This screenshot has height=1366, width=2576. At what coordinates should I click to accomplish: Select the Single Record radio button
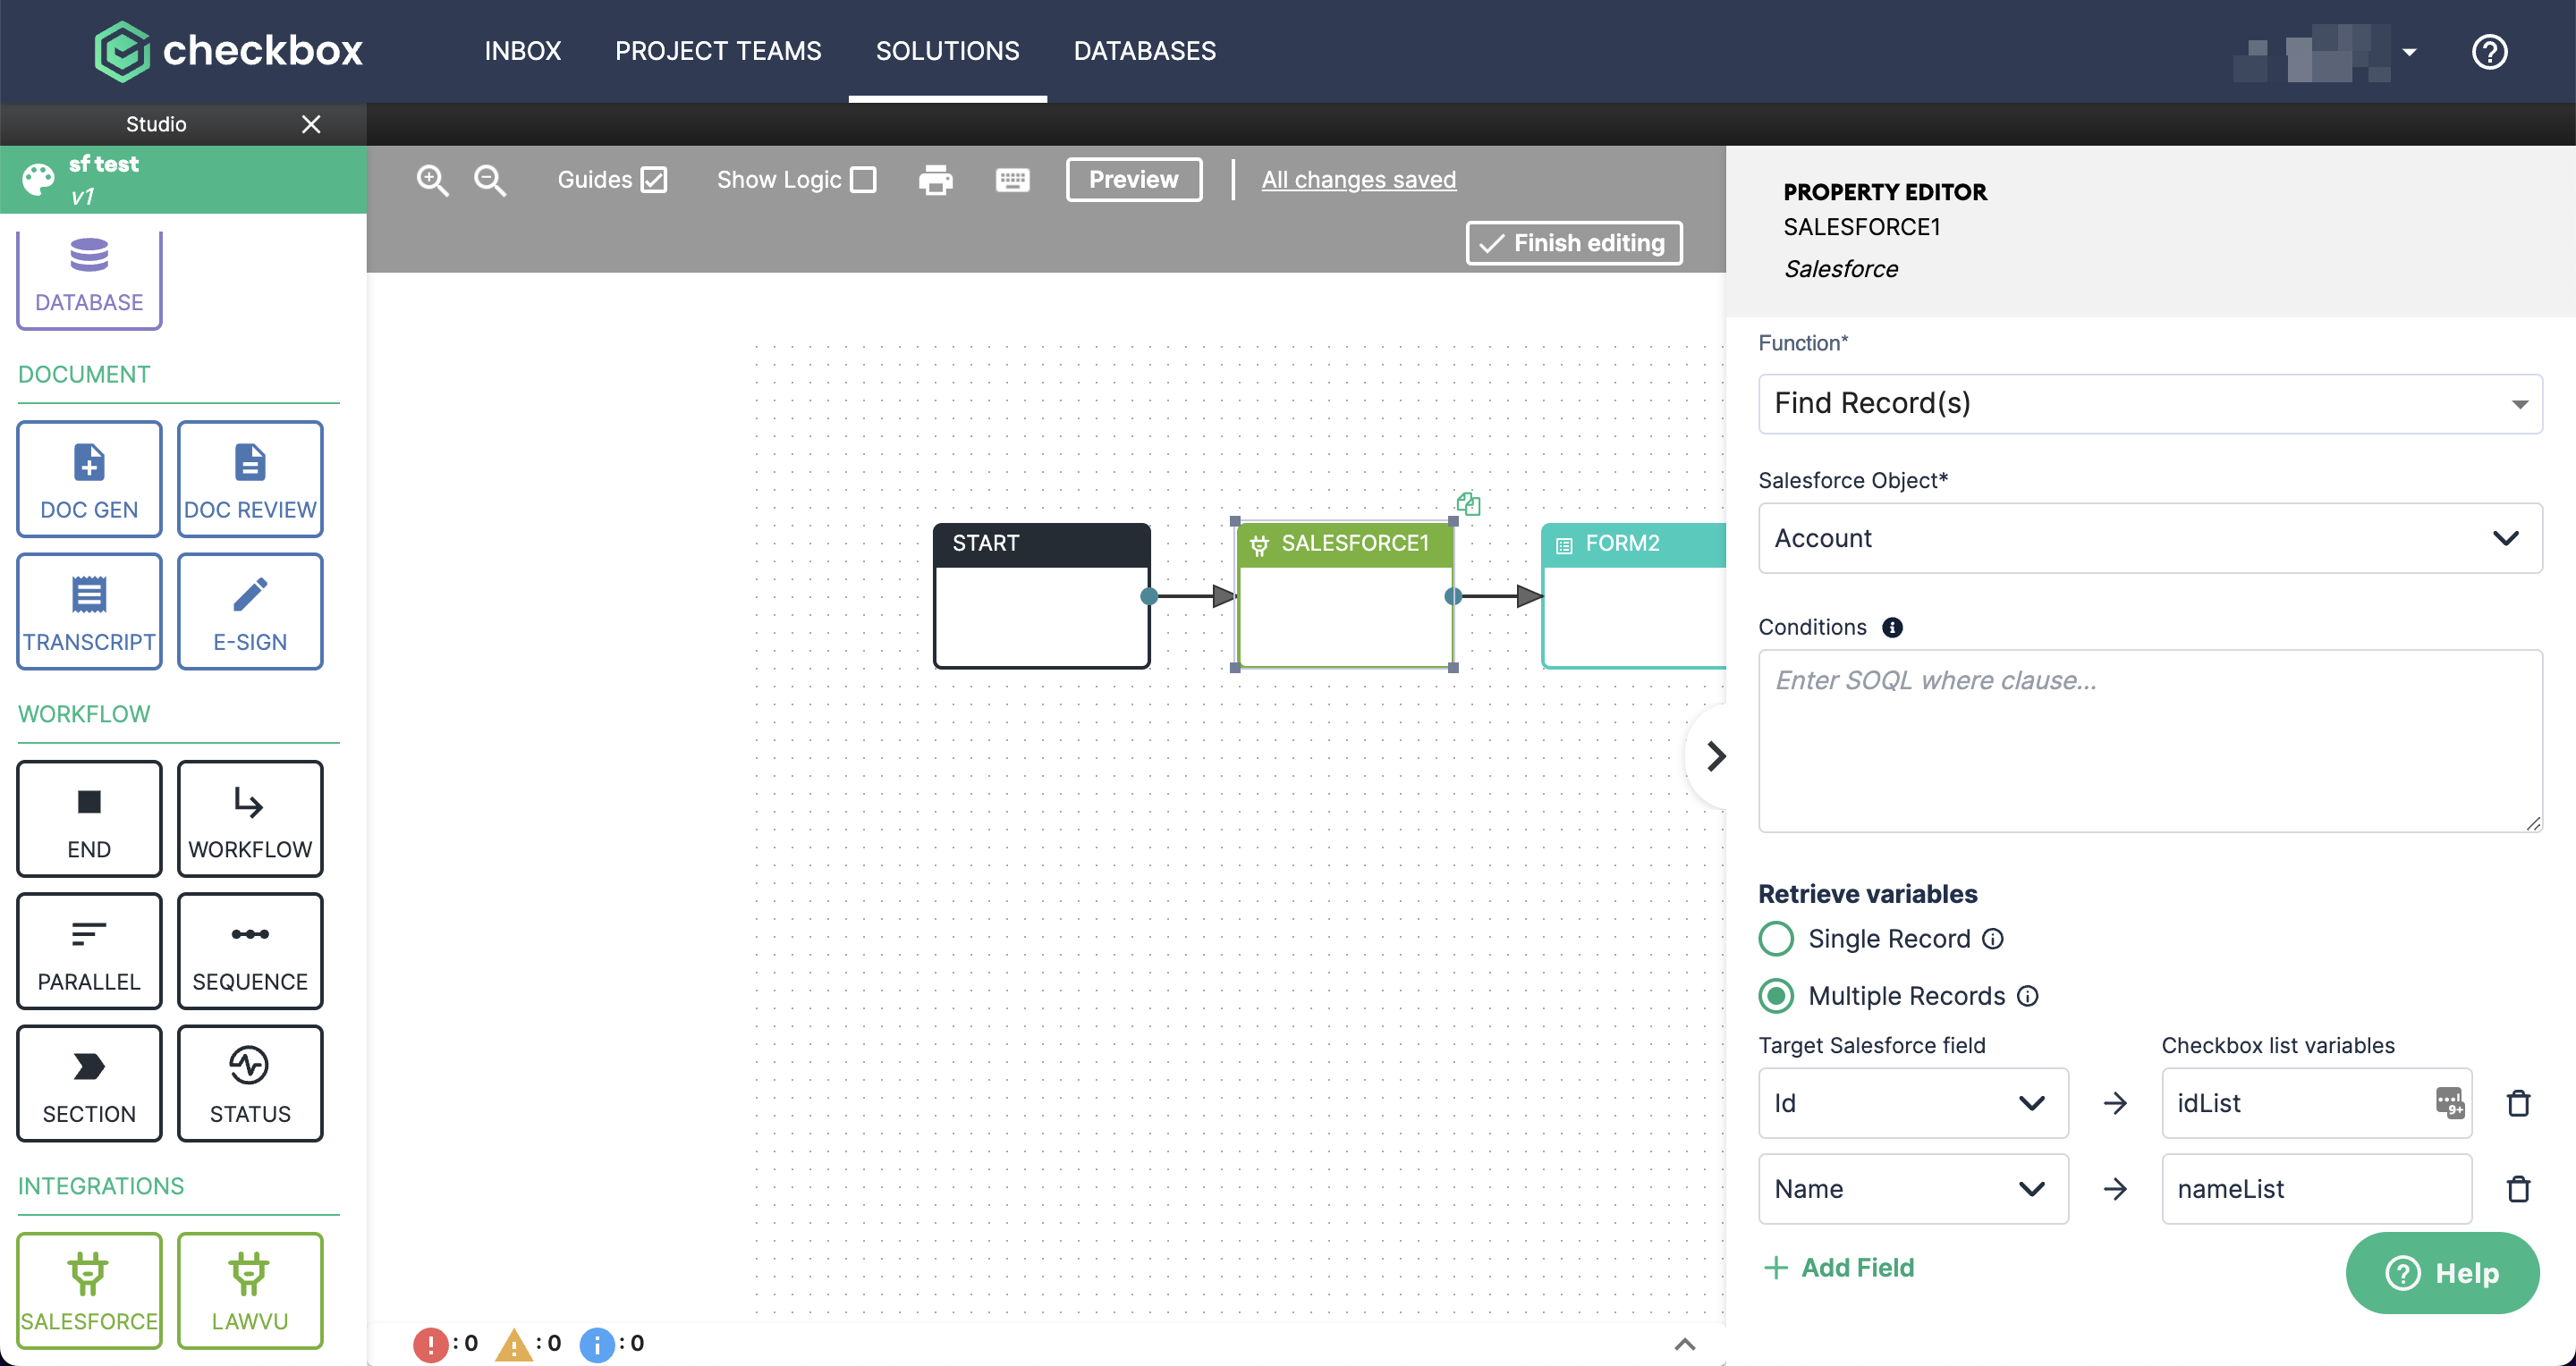point(1776,940)
